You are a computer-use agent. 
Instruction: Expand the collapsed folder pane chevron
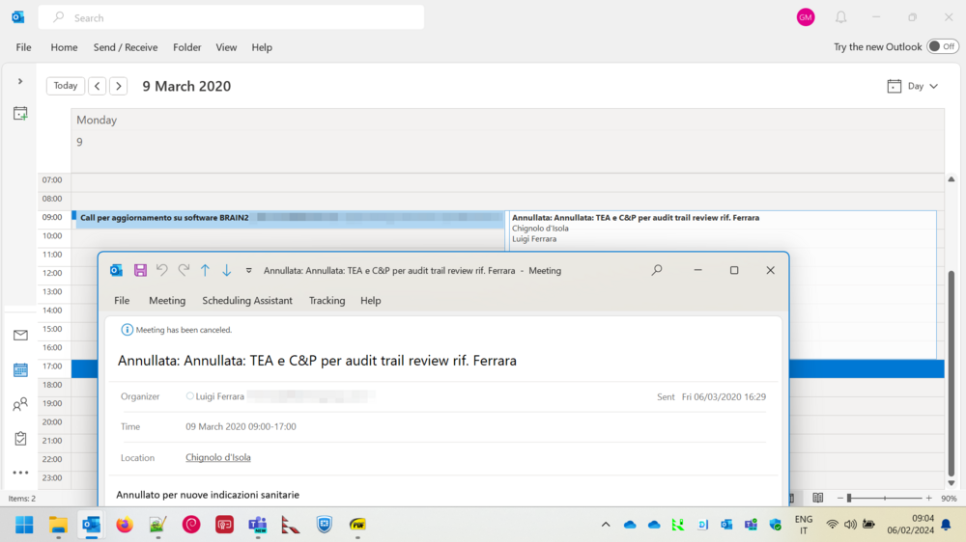pyautogui.click(x=20, y=81)
